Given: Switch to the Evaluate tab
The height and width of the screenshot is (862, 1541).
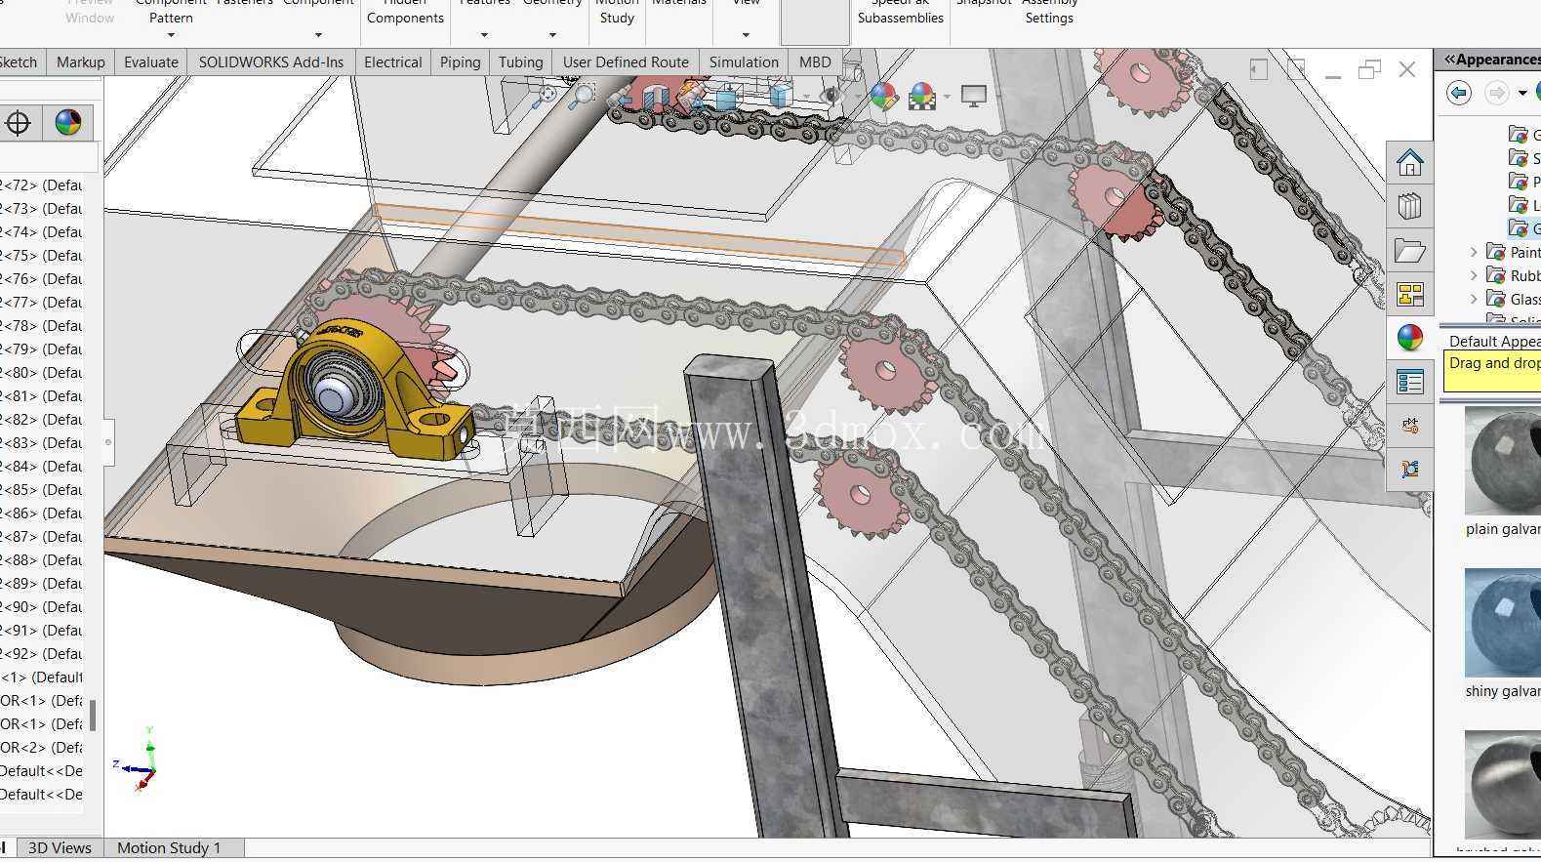Looking at the screenshot, I should (x=151, y=62).
